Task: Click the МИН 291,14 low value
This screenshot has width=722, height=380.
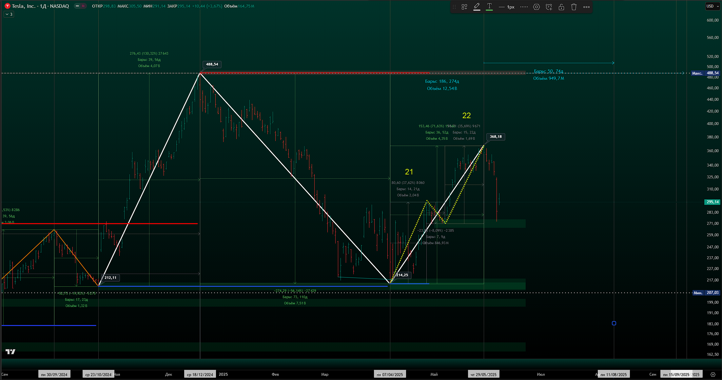Action: pos(154,6)
